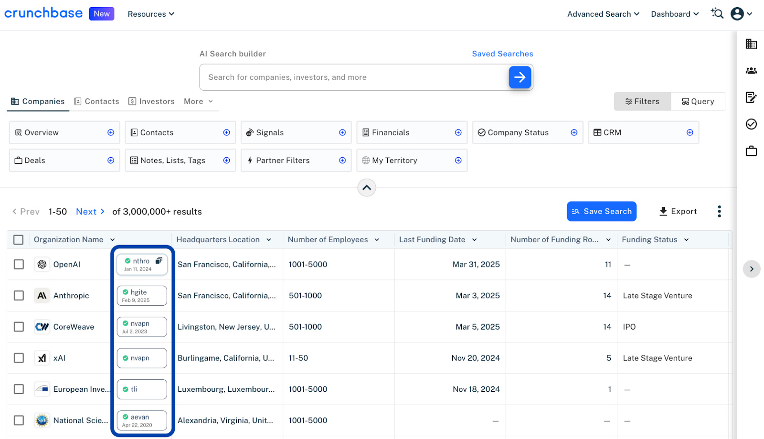
Task: Expand the right side panel arrow
Action: point(752,269)
